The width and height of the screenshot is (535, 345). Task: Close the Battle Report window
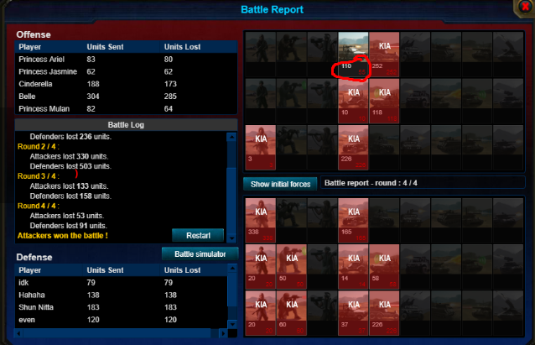525,7
